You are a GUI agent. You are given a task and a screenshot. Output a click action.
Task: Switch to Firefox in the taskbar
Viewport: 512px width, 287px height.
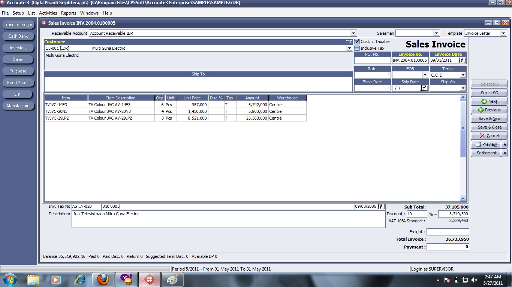point(103,280)
